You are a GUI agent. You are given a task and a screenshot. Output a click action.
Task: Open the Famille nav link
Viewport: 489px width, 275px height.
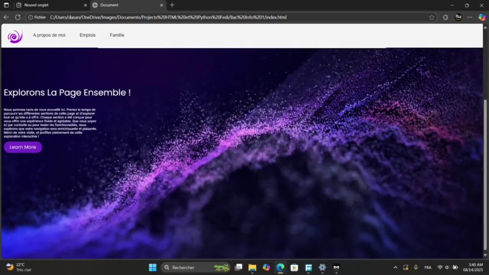(x=117, y=35)
